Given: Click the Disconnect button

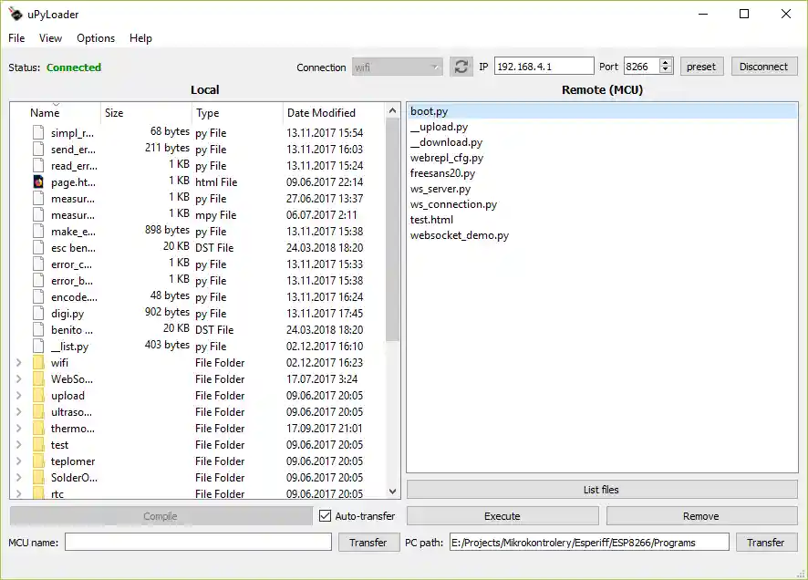Looking at the screenshot, I should click(763, 67).
